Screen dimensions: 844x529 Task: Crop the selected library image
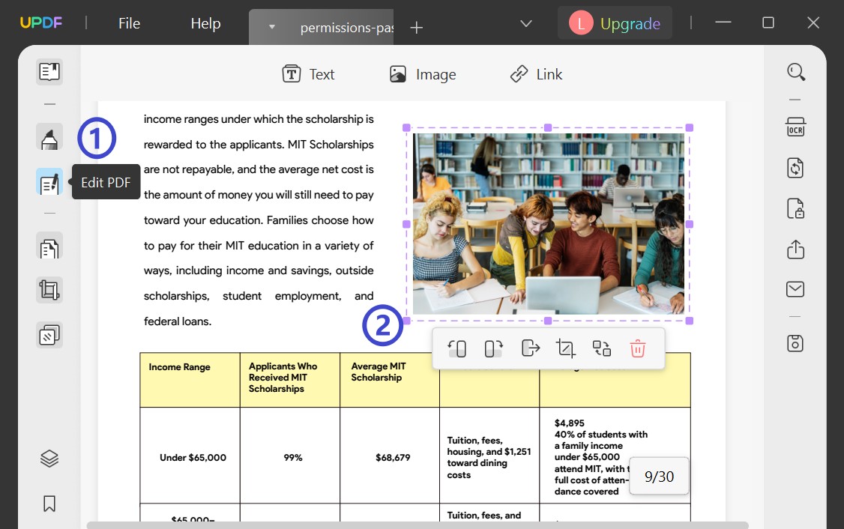click(565, 348)
